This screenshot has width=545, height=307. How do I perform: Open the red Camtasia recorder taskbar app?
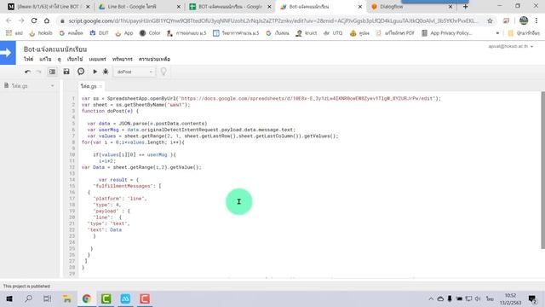point(145,298)
